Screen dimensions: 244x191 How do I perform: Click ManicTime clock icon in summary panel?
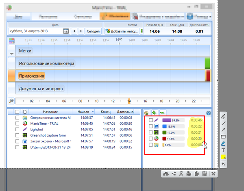[156, 139]
